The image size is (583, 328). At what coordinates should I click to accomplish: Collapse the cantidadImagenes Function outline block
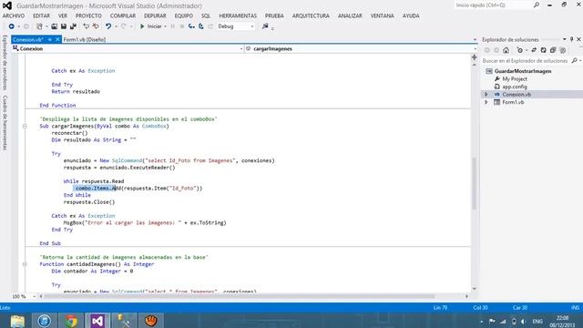click(25, 264)
